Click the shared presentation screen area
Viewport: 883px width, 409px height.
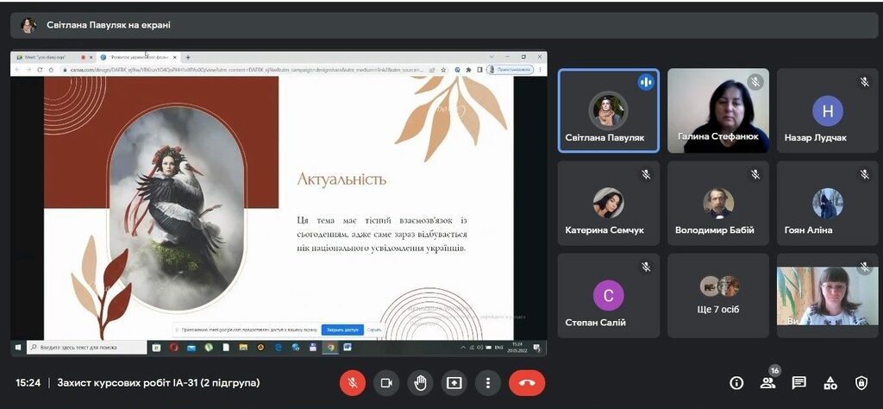(x=278, y=203)
